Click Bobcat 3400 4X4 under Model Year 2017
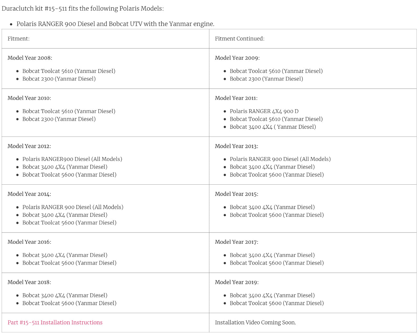This screenshot has height=334, width=419. click(272, 255)
